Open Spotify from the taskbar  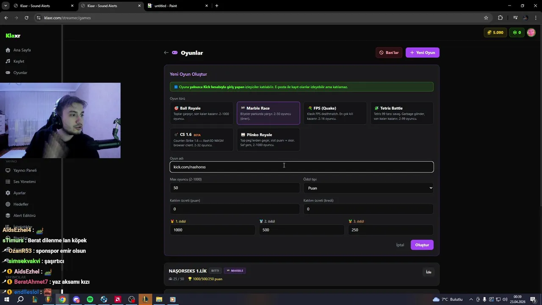[90, 299]
